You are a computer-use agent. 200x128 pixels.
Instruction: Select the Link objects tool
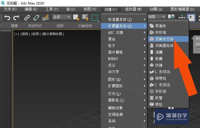27,18
